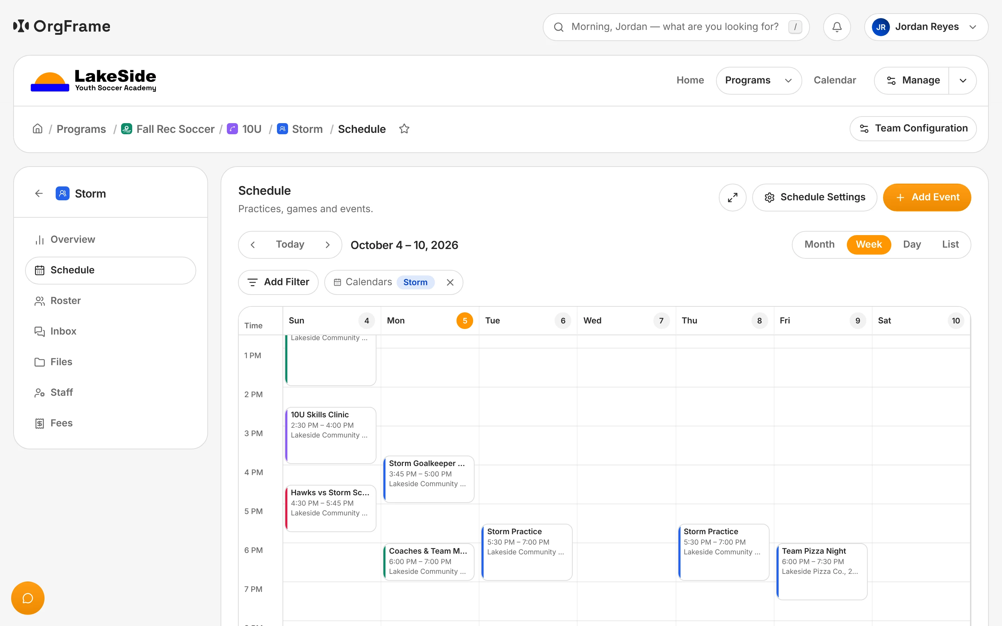Screen dimensions: 1002x626
Task: Open Schedule Settings
Action: (814, 198)
